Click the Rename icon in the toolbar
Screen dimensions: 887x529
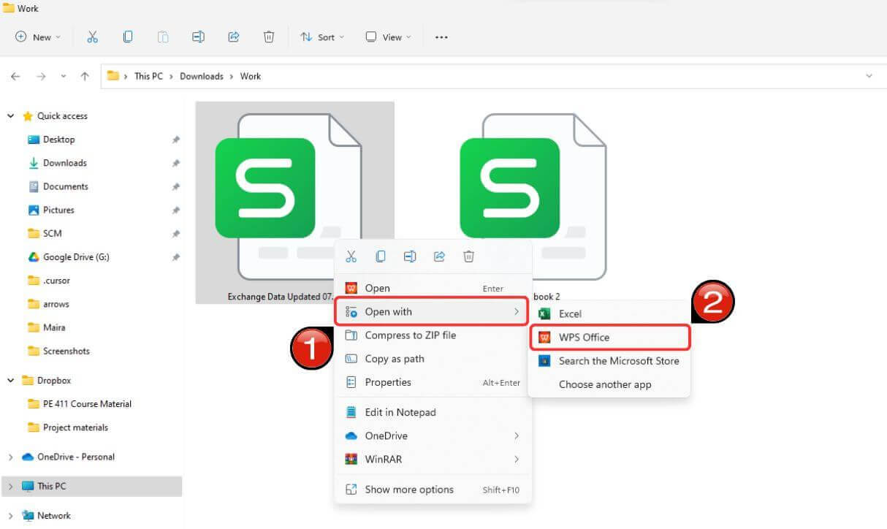(198, 37)
